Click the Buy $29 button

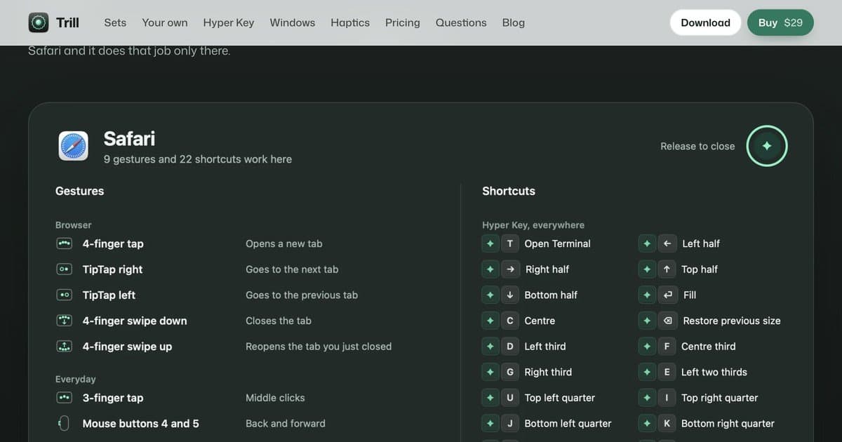point(780,22)
